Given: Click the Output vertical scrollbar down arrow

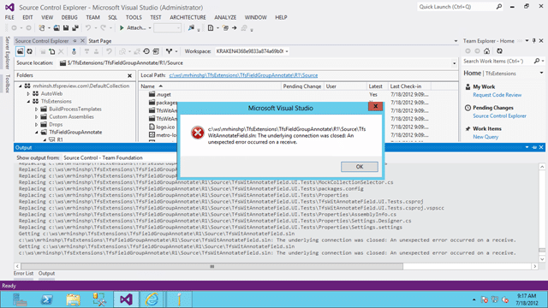Looking at the screenshot, I should [x=542, y=259].
